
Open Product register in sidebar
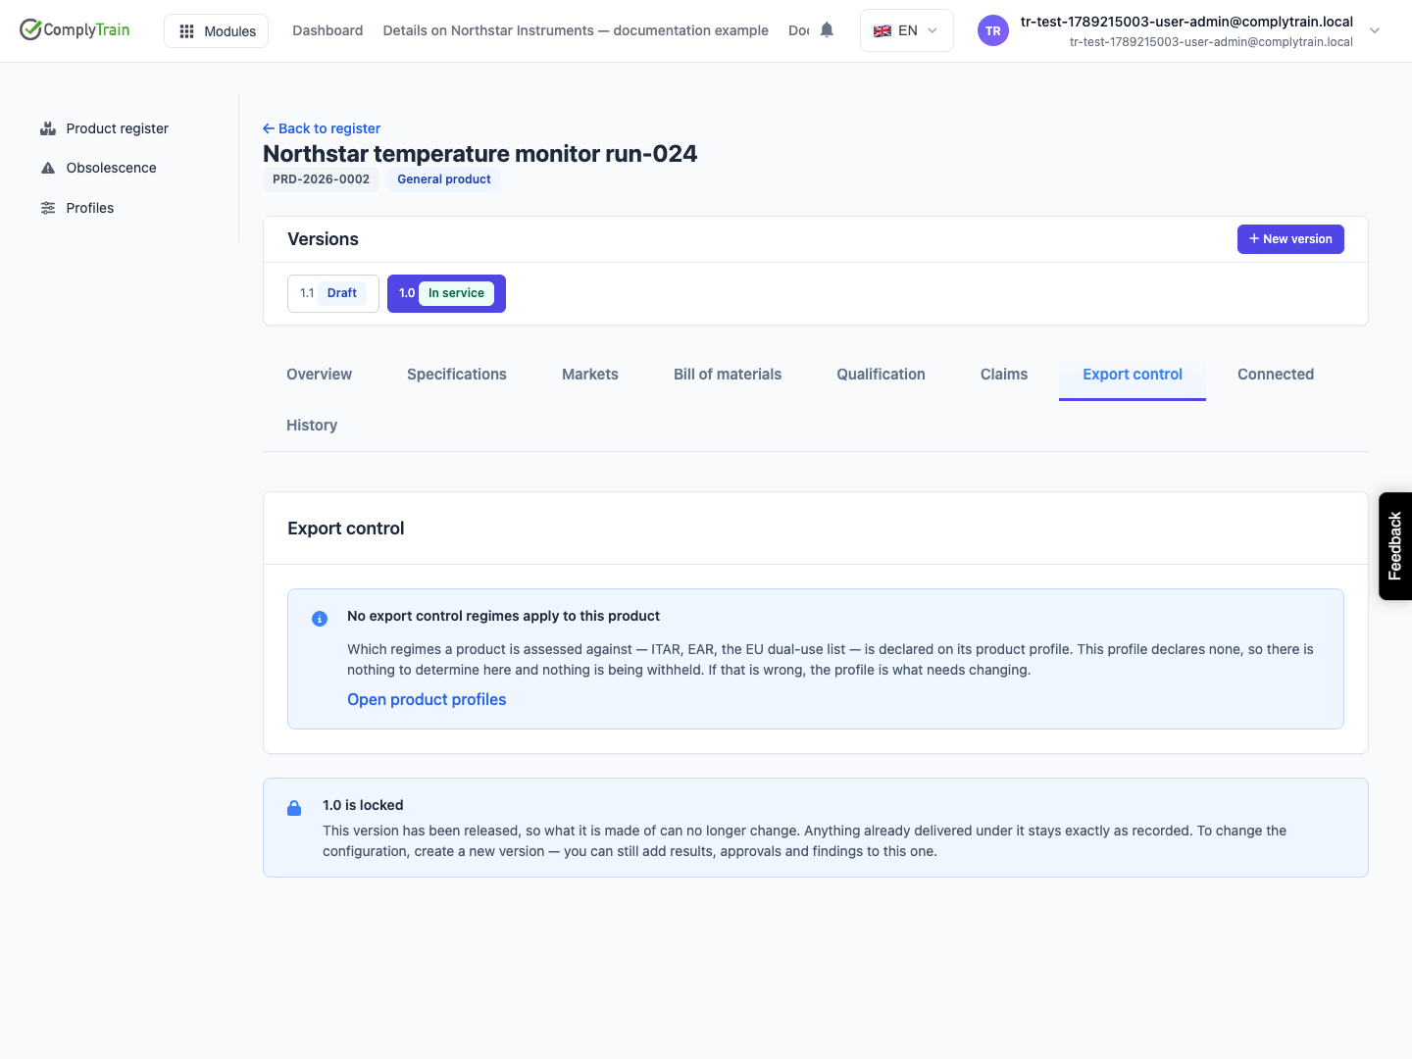click(x=117, y=128)
